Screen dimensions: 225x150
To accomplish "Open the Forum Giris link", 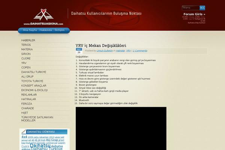I will pyautogui.click(x=194, y=14).
